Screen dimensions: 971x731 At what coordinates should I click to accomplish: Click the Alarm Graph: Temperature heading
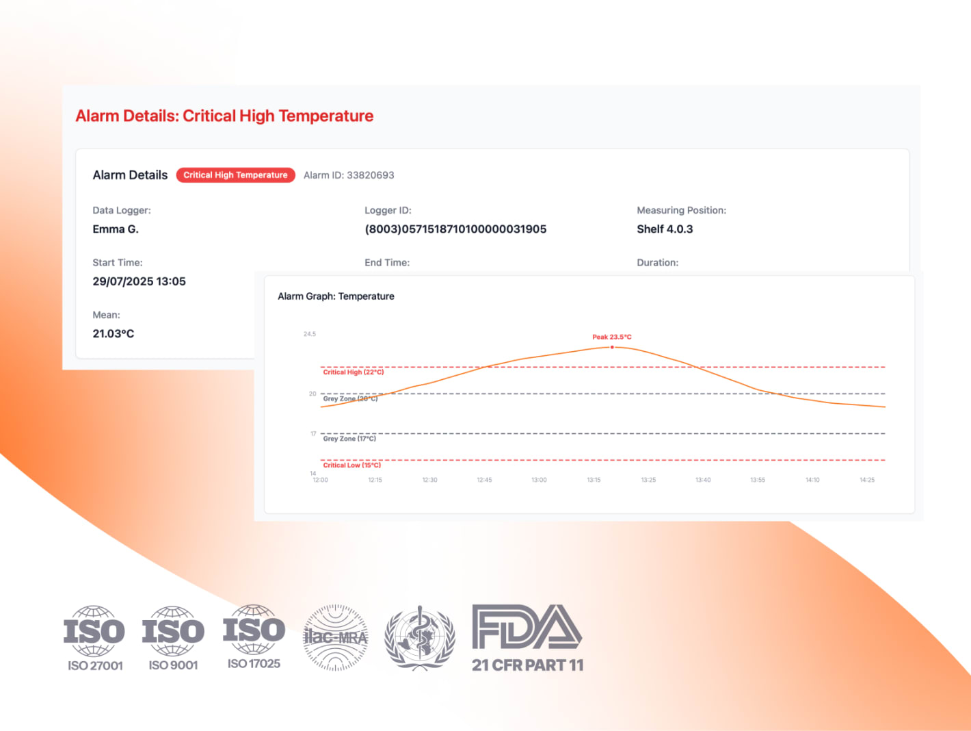pyautogui.click(x=336, y=296)
